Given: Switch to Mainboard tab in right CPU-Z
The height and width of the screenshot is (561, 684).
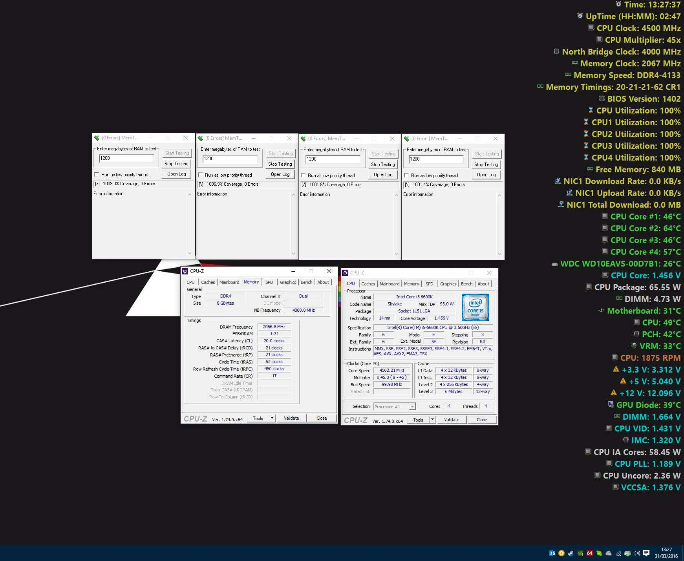Looking at the screenshot, I should tap(389, 284).
